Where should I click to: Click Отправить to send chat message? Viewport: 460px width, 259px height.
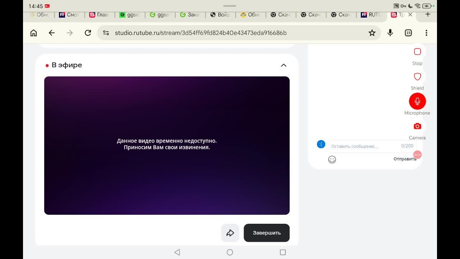point(405,159)
